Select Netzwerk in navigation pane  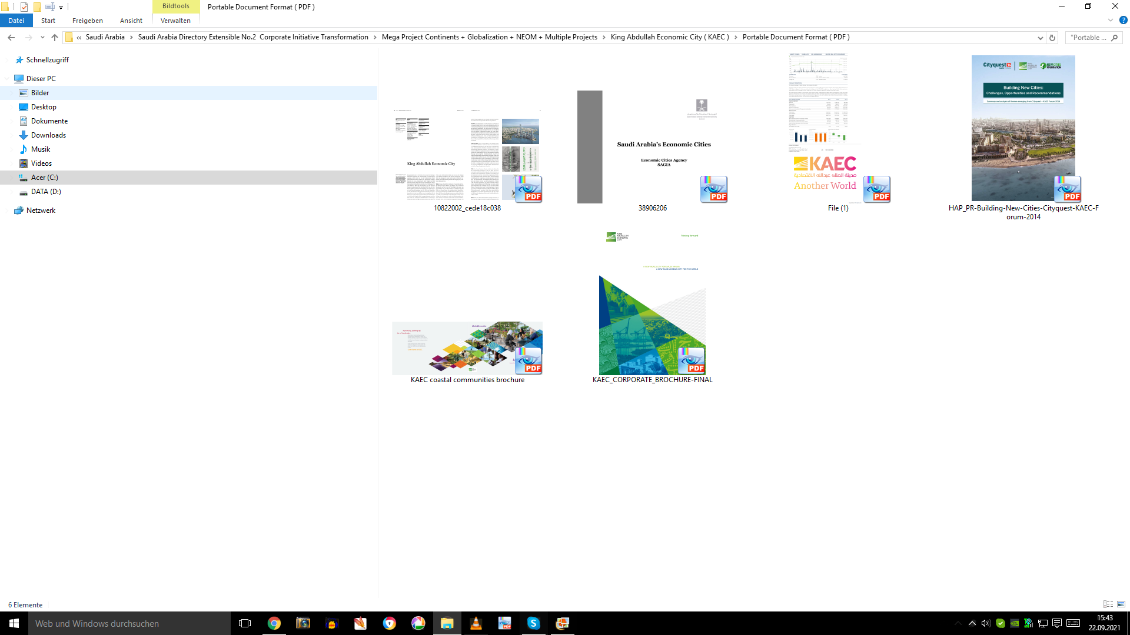[x=41, y=210]
